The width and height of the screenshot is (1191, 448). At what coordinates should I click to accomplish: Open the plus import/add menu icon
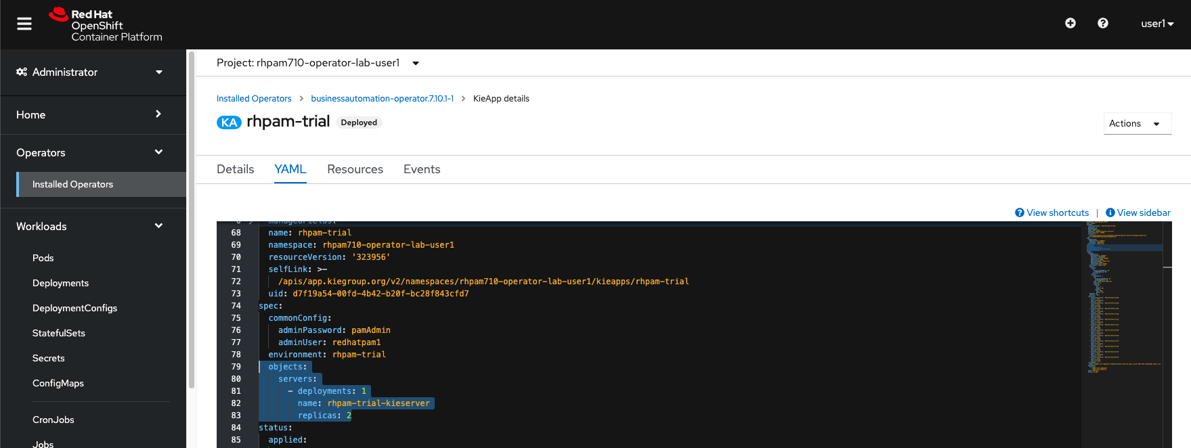1070,23
